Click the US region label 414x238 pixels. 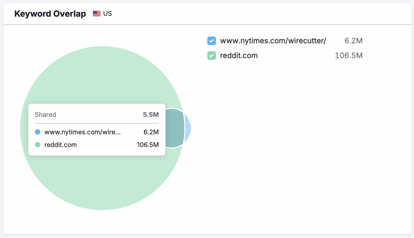tap(108, 13)
